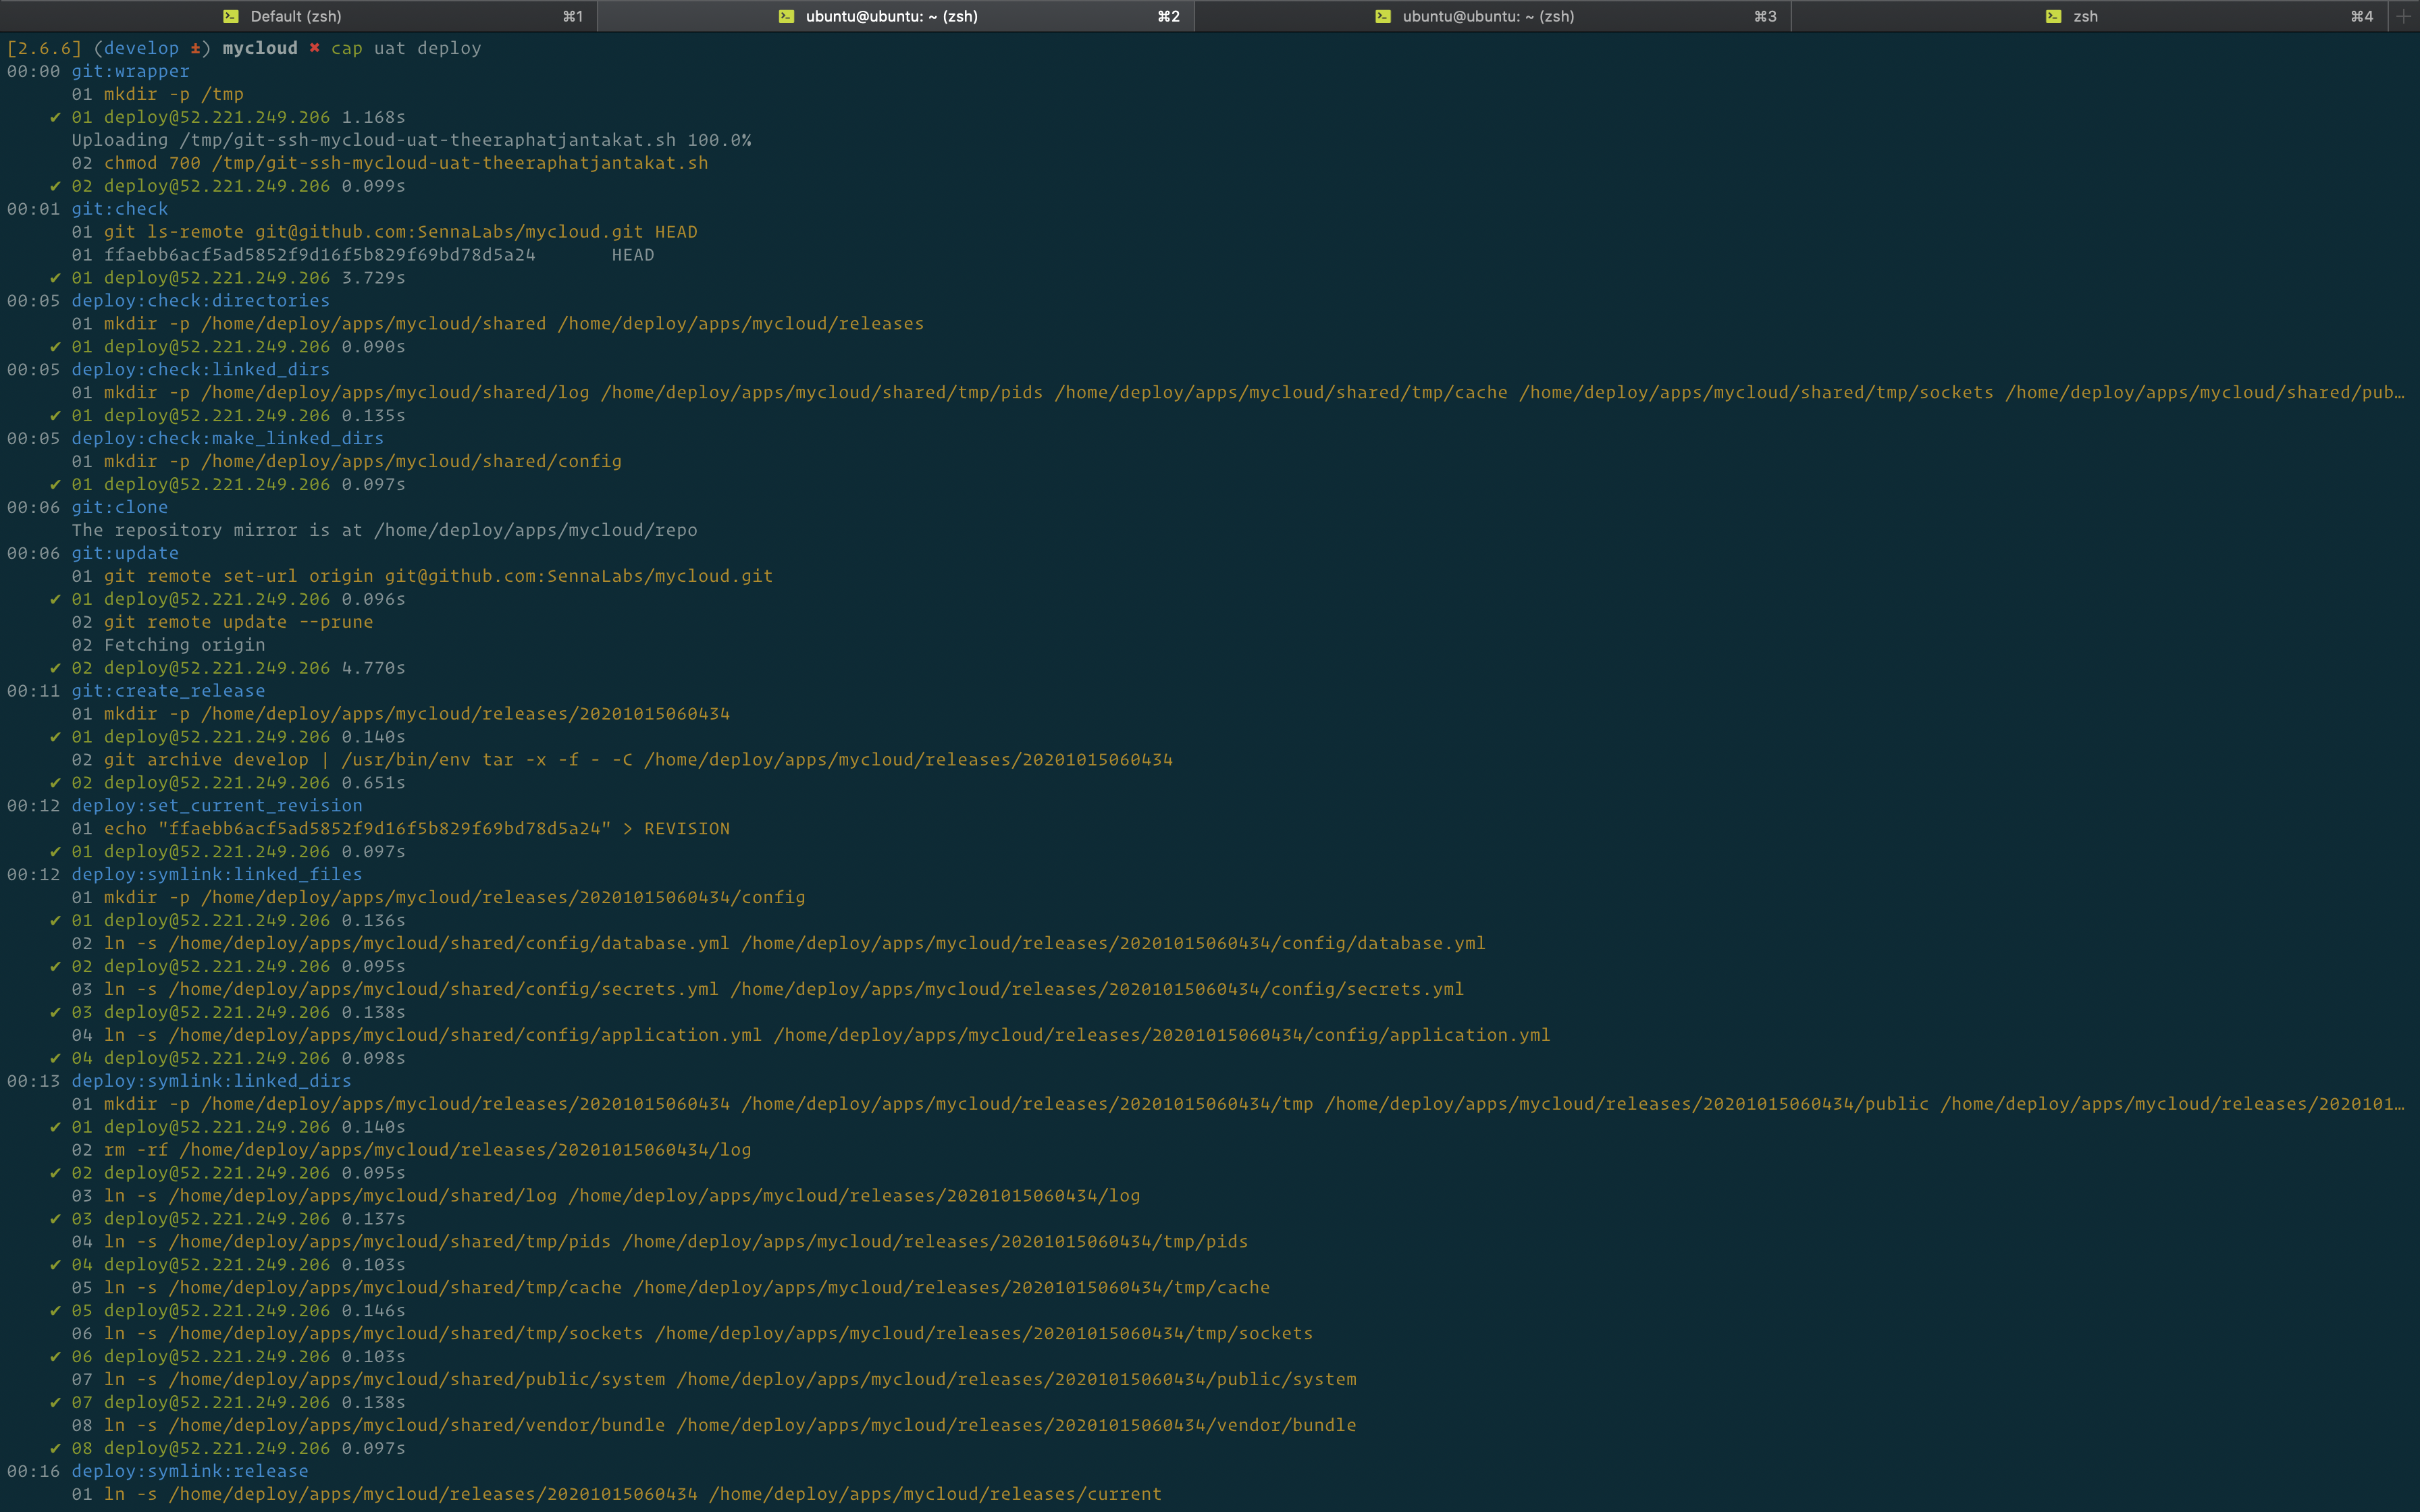Click terminal icon on Default (zsh) tab
Screen dimensions: 2420x1512
[x=231, y=16]
